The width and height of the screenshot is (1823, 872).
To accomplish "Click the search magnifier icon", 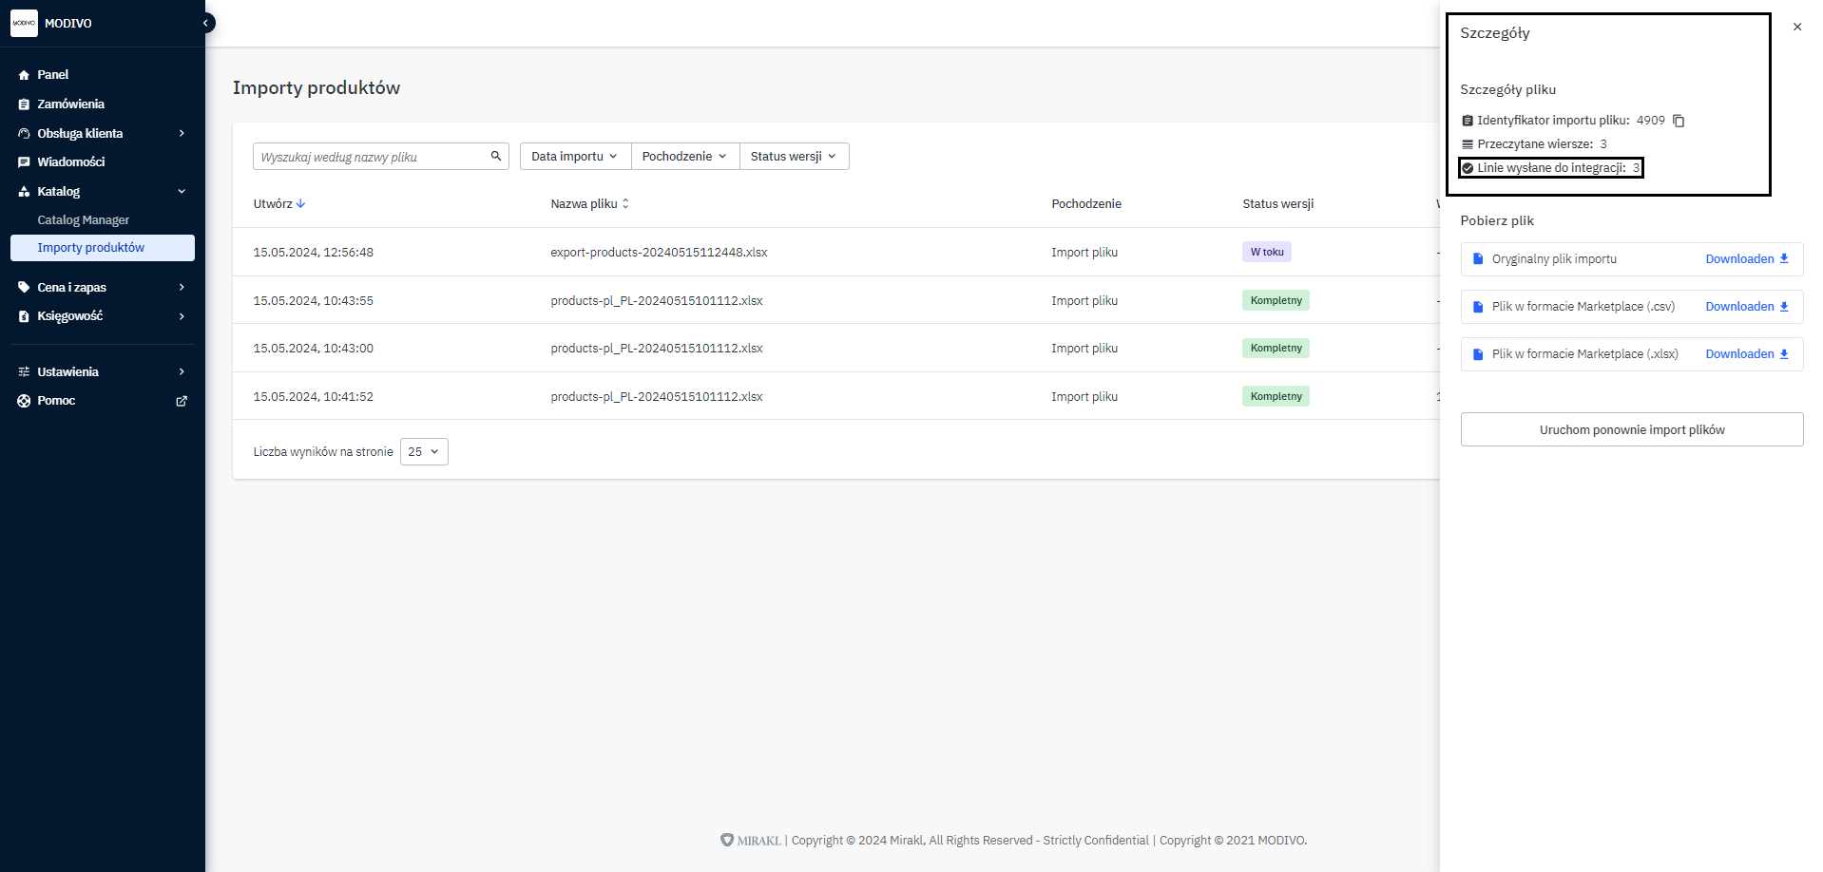I will (x=495, y=157).
